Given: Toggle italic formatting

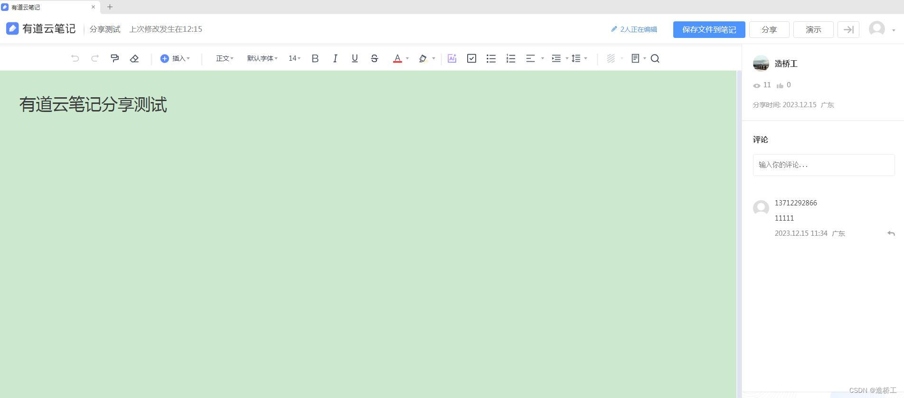Looking at the screenshot, I should click(x=335, y=58).
